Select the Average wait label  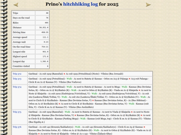19,42
